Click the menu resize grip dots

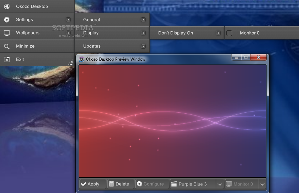(x=71, y=62)
